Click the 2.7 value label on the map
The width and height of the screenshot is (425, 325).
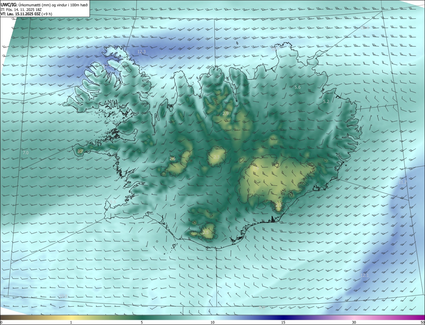[x=80, y=152]
